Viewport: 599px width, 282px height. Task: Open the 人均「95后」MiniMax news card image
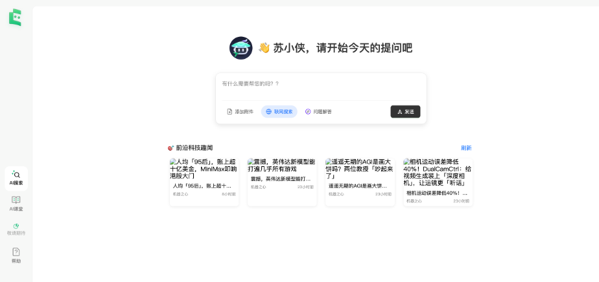click(x=204, y=169)
